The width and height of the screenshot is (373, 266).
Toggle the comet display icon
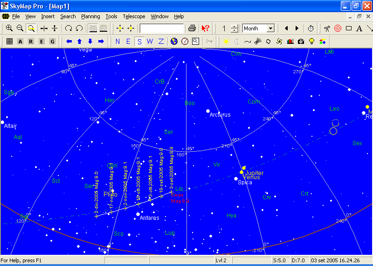coord(258,42)
